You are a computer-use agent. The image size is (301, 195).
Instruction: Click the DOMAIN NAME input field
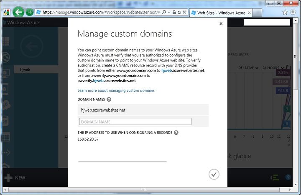135,122
